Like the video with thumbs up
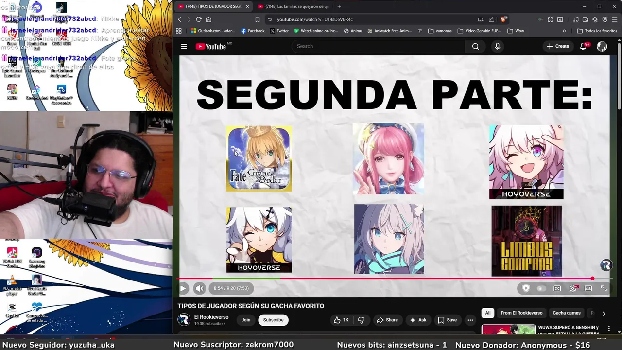 coord(341,320)
